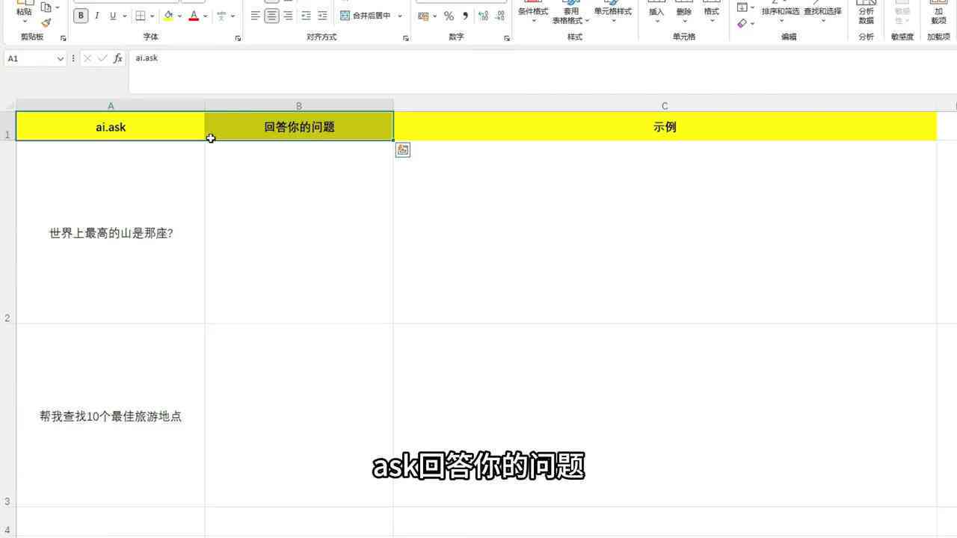
Task: Select cell A1 with ai.ask
Action: pos(111,126)
